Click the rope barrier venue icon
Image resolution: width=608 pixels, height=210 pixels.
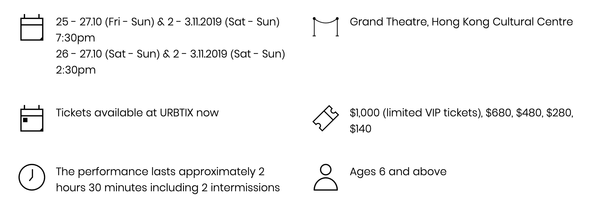[325, 26]
